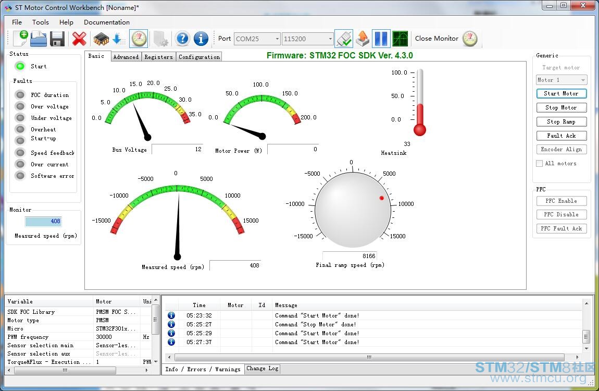Image resolution: width=599 pixels, height=391 pixels.
Task: Open the Documentation menu
Action: (x=107, y=22)
